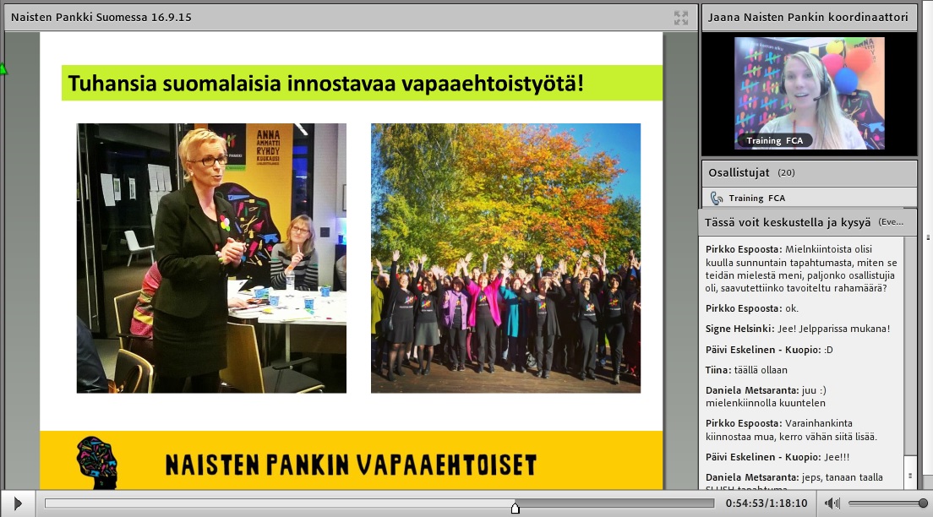933x517 pixels.
Task: Click the 'Jaana Naisten Pankin koordinaattori' pod title
Action: (808, 17)
